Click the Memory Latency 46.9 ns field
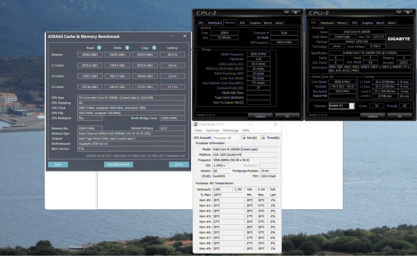The height and width of the screenshot is (269, 417). coord(173,55)
